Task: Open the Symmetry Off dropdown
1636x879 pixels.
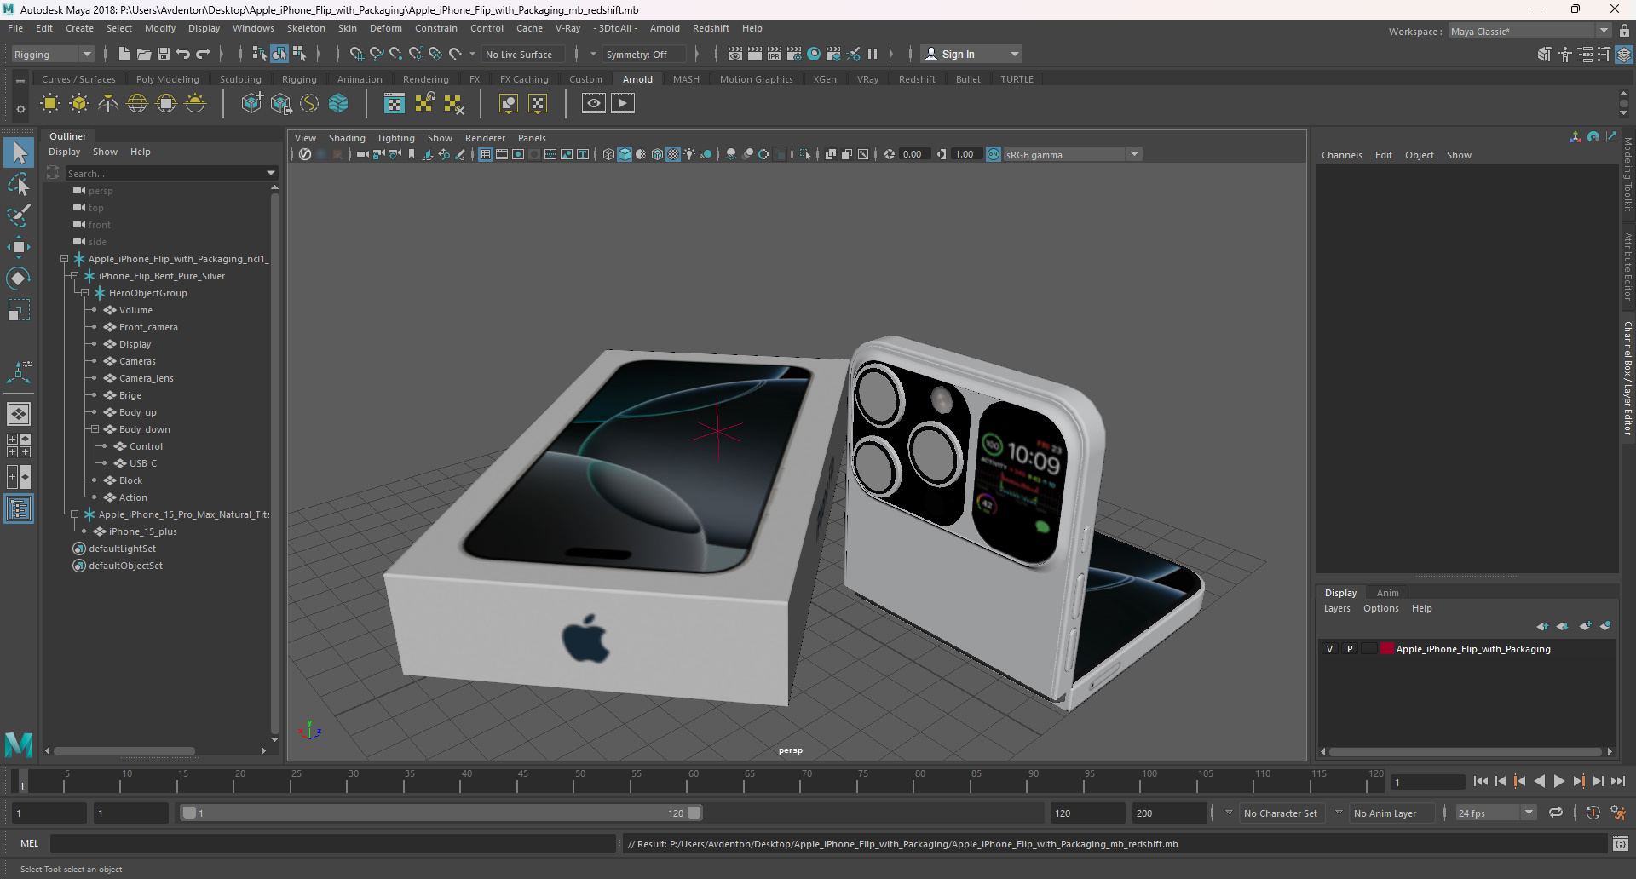Action: 644,55
